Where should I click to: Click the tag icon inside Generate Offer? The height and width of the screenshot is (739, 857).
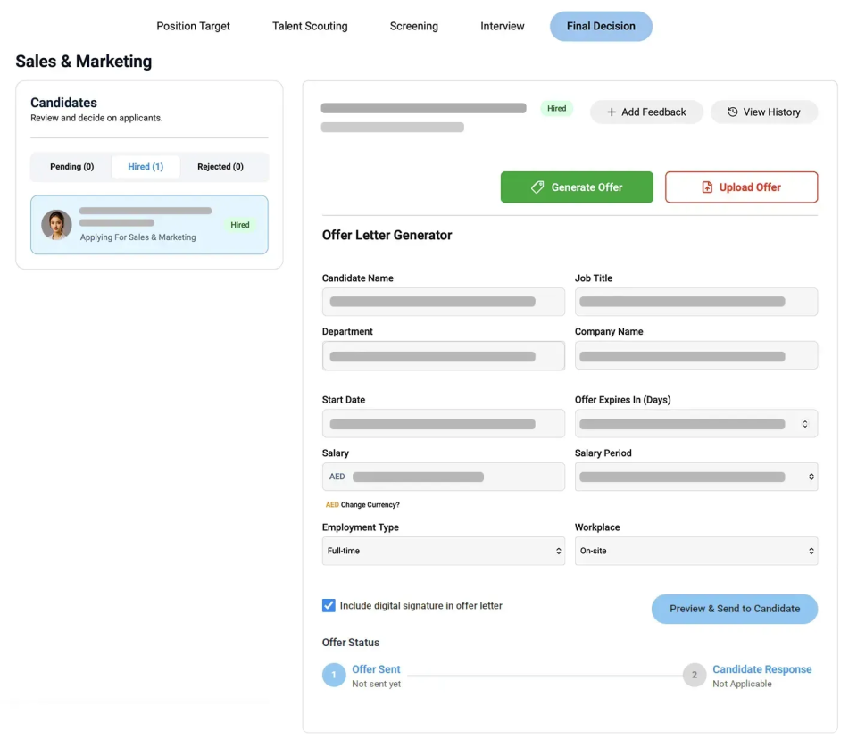pos(537,187)
